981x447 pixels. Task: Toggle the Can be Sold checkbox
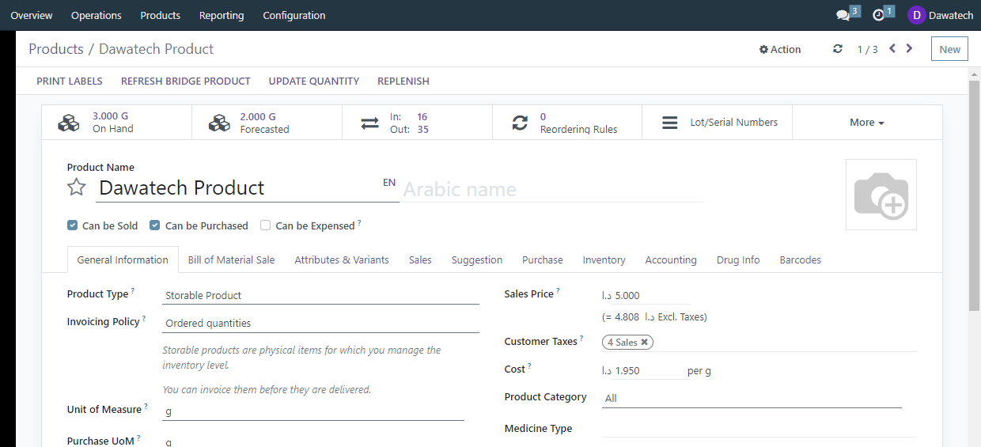point(72,225)
